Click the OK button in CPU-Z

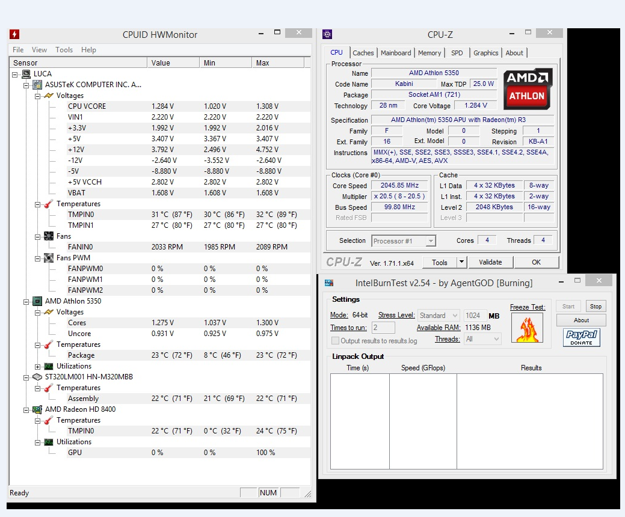pos(536,262)
